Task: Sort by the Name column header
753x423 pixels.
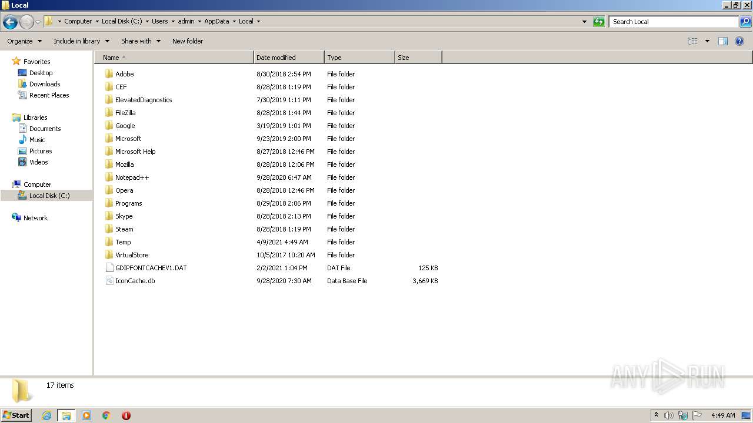Action: click(x=174, y=58)
